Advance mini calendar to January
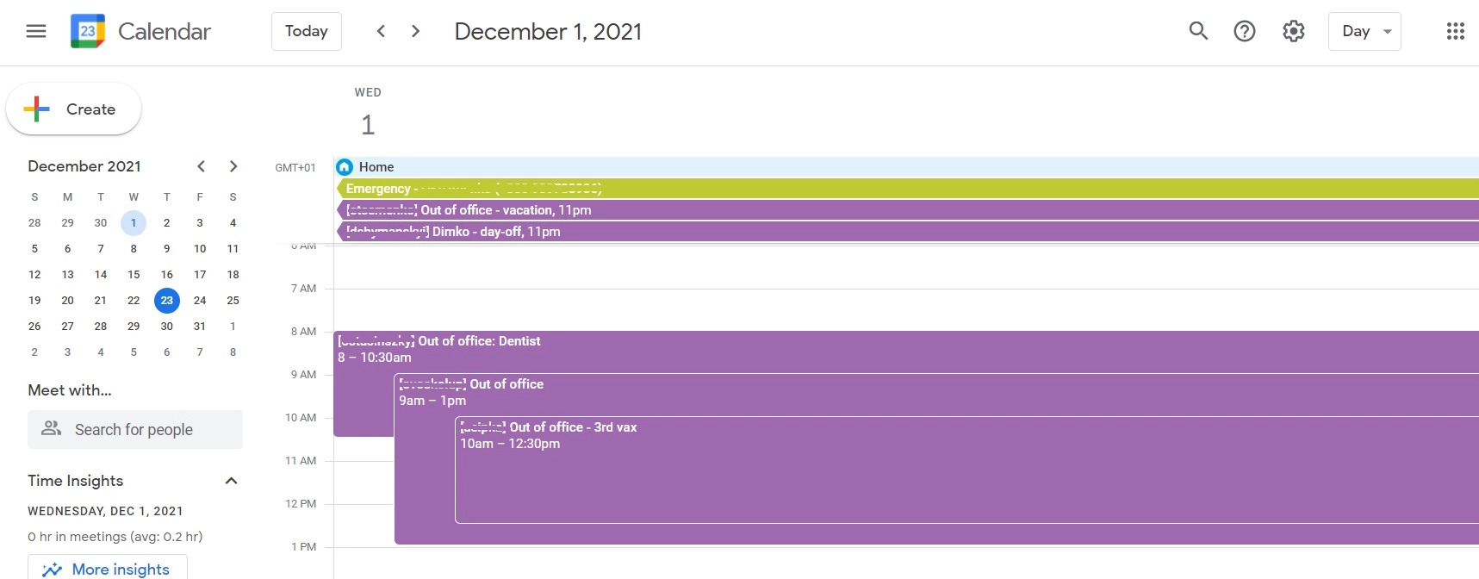Screen dimensions: 1479x579 click(233, 166)
